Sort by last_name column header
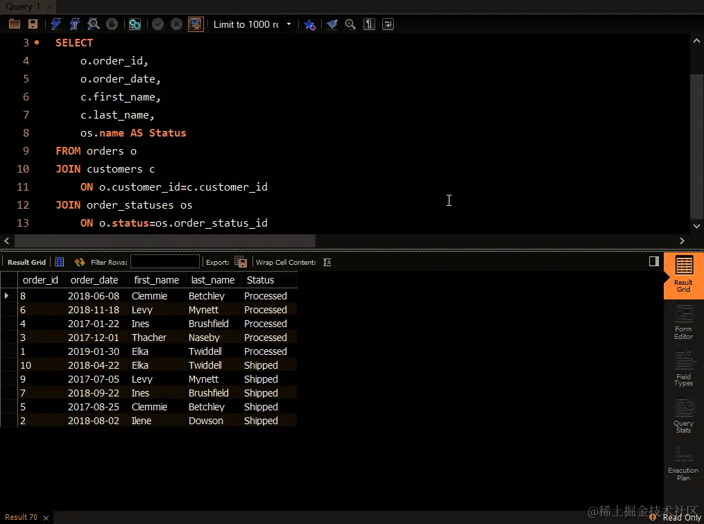Viewport: 704px width, 524px height. pyautogui.click(x=213, y=280)
